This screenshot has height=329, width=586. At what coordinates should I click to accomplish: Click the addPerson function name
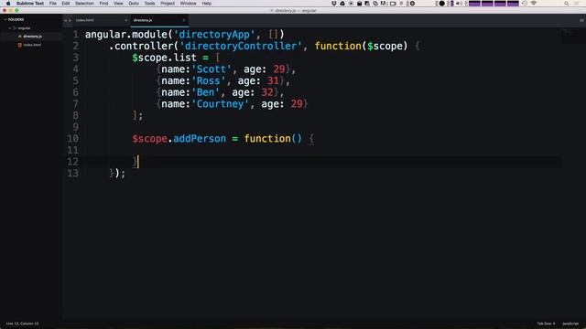[200, 139]
